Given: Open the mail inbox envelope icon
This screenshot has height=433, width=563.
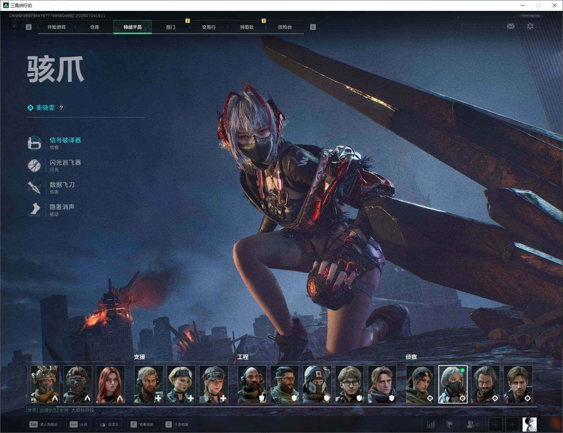Looking at the screenshot, I should [511, 26].
